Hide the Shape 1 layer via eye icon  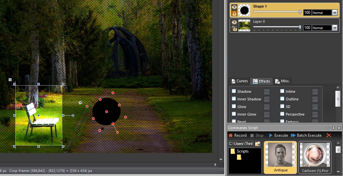[234, 7]
